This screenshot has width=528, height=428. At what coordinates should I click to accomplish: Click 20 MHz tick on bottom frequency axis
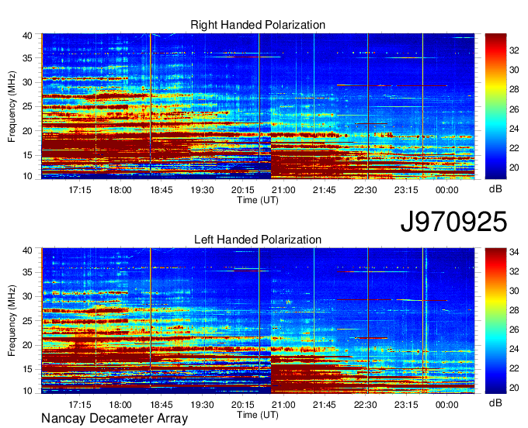(27, 345)
